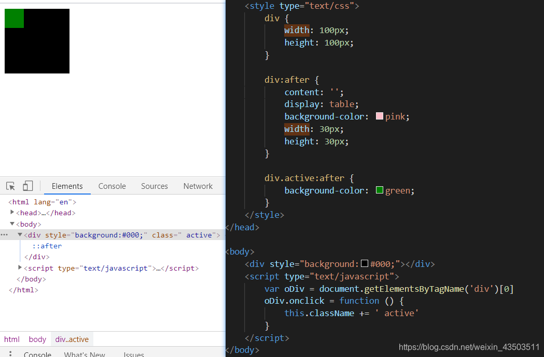544x357 pixels.
Task: Click the closing </style> tag in editor
Action: click(264, 215)
